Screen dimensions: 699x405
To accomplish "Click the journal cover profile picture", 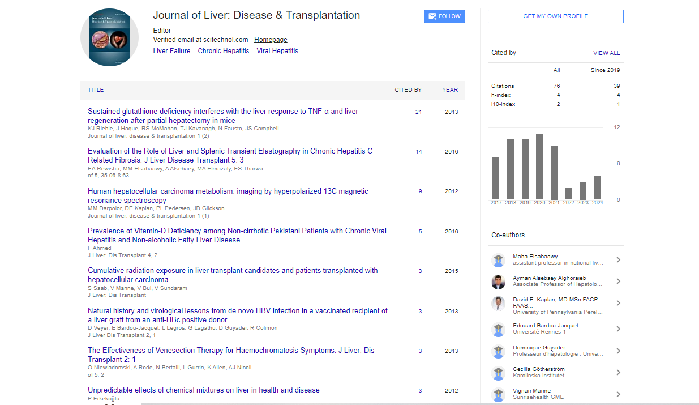I will point(109,37).
